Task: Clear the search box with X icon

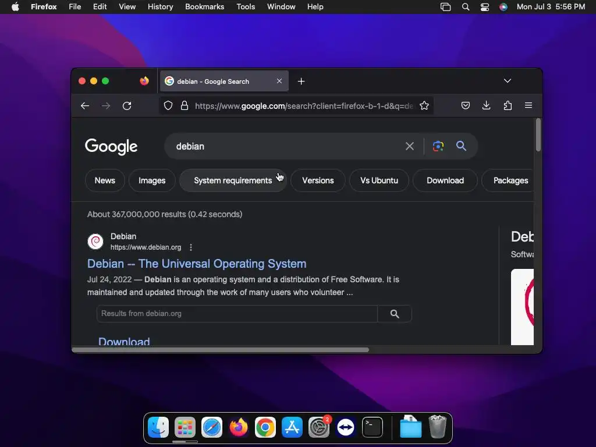Action: (409, 146)
